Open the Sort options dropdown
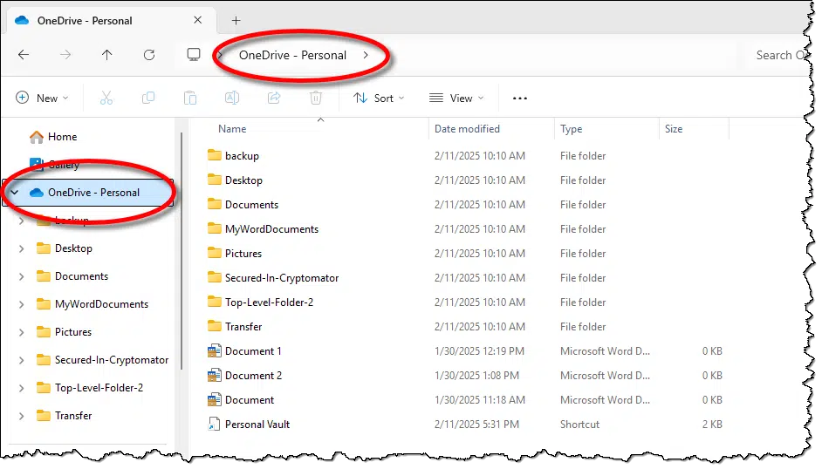This screenshot has height=469, width=822. [379, 99]
